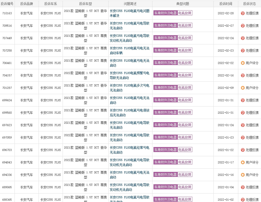
Task: Click car model cell in row 696703
Action: coord(85,150)
